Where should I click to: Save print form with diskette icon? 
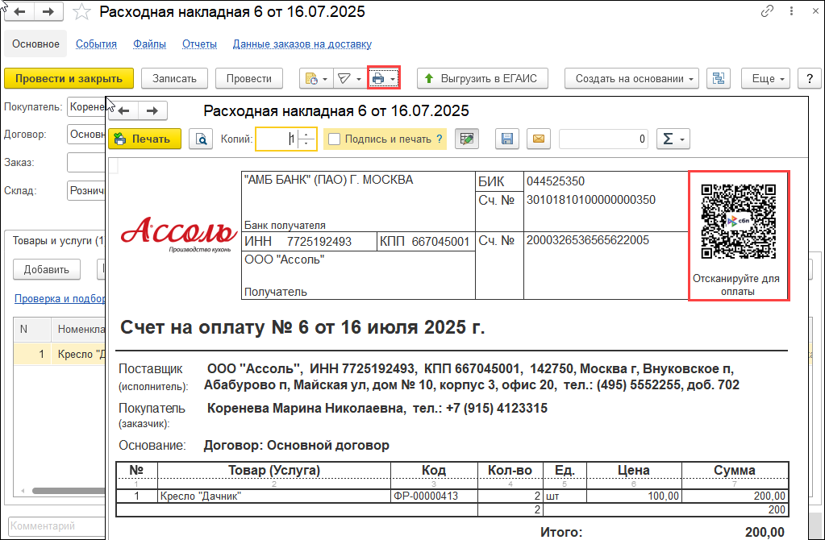[x=507, y=139]
